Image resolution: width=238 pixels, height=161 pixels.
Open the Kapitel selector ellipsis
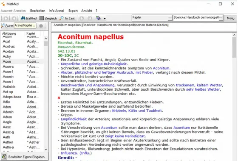170,18
